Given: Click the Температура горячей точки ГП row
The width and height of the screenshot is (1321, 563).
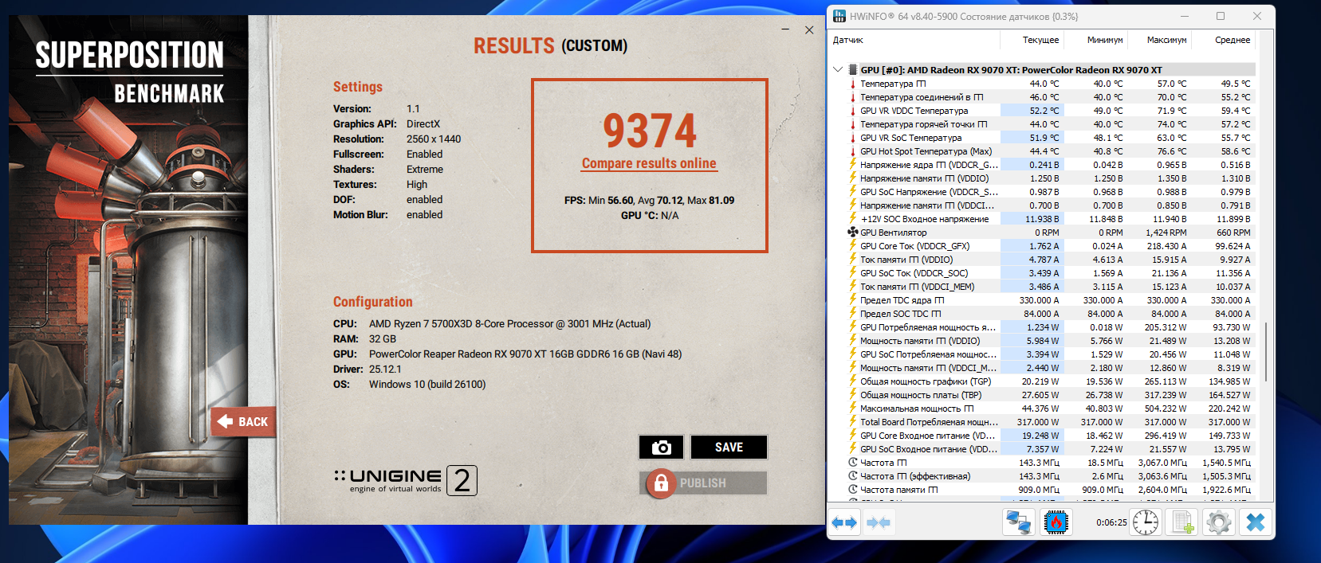Looking at the screenshot, I should pos(1051,124).
